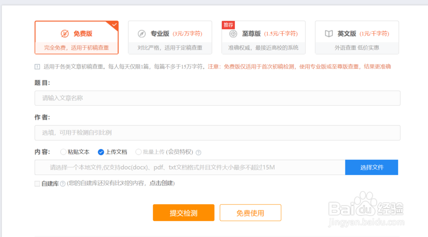
Task: Choose the 批量上传 radio option
Action: pos(138,152)
